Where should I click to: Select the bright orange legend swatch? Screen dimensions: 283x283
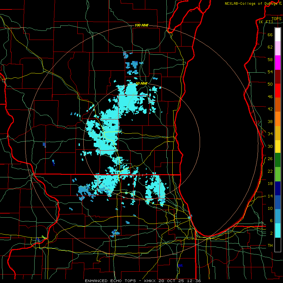(x=278, y=119)
